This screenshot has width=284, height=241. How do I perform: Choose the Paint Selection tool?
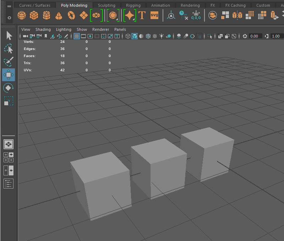pos(9,62)
